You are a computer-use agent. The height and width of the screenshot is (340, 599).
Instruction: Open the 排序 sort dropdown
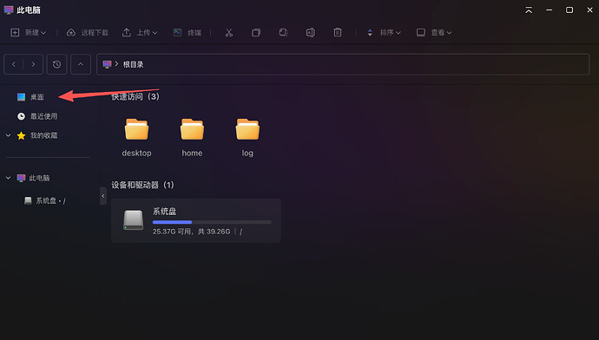tap(384, 33)
